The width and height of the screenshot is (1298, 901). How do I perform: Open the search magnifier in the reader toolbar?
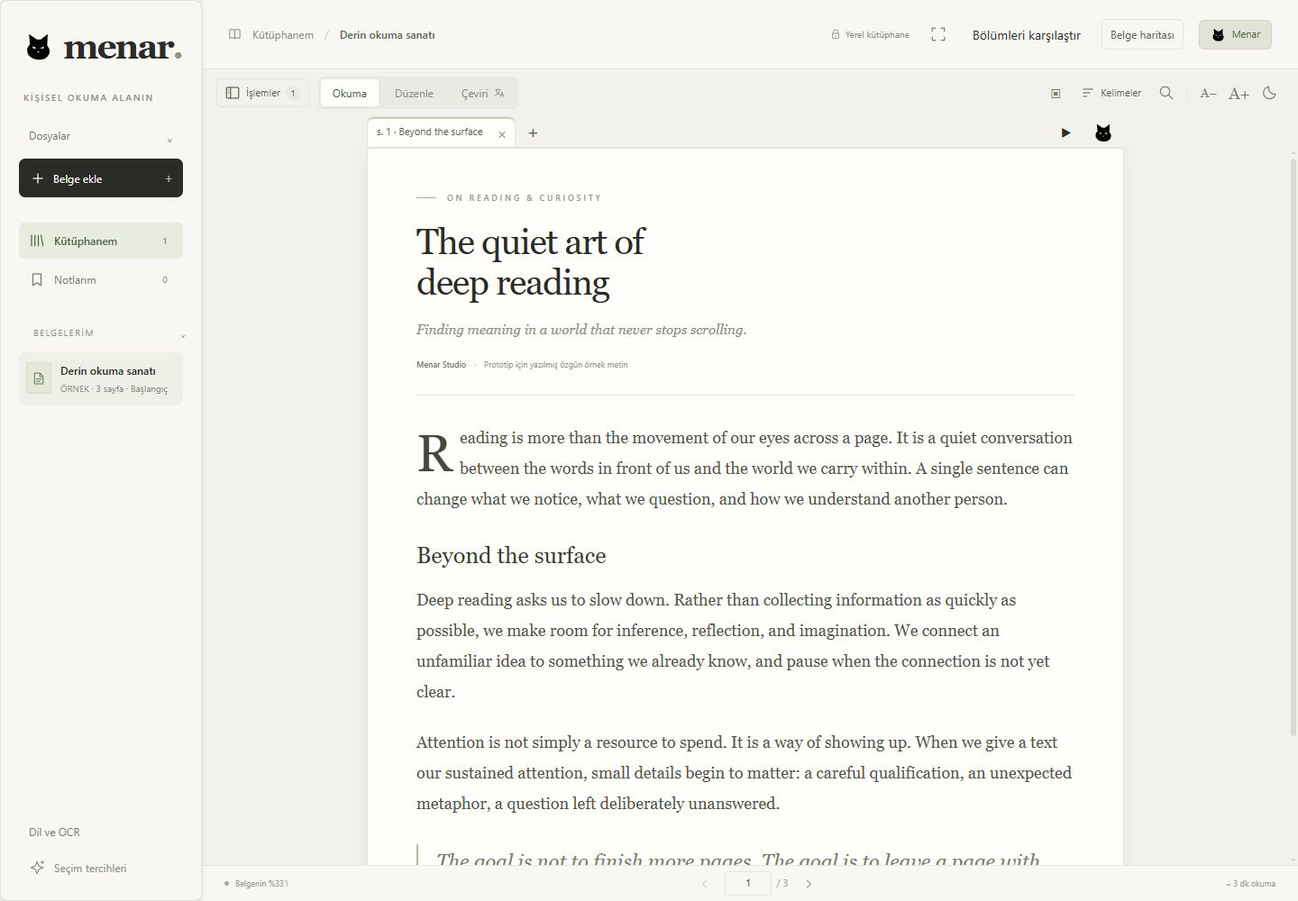1166,93
